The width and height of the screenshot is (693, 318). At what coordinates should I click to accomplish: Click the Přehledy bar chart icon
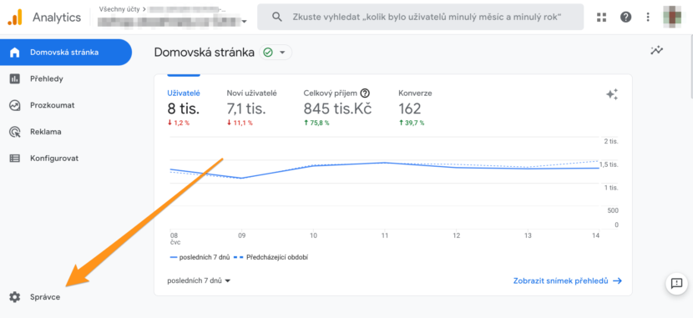point(15,78)
